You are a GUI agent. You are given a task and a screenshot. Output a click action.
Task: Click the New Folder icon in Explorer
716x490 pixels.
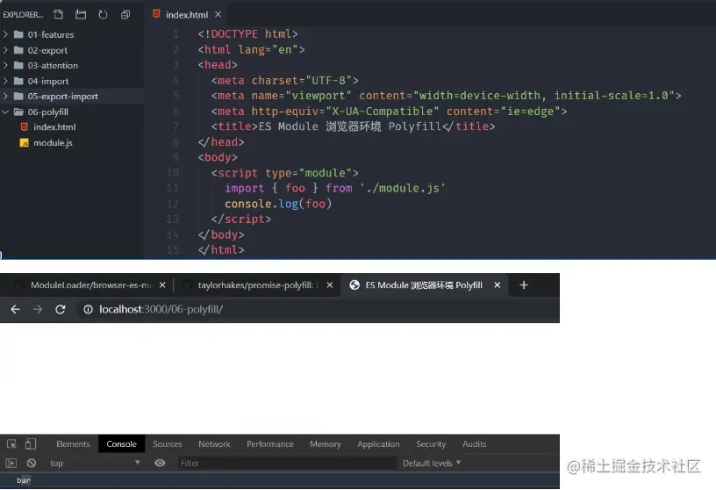[x=81, y=15]
